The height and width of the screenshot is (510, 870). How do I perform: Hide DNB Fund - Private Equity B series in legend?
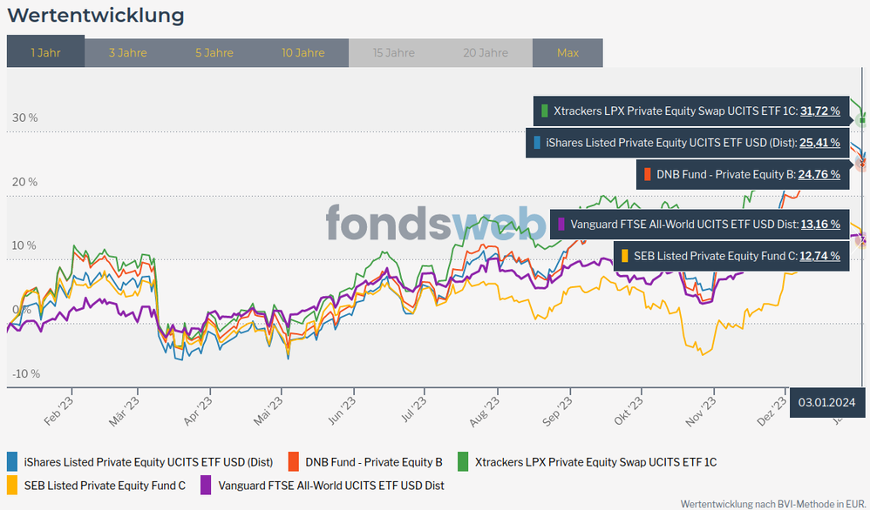pyautogui.click(x=374, y=461)
